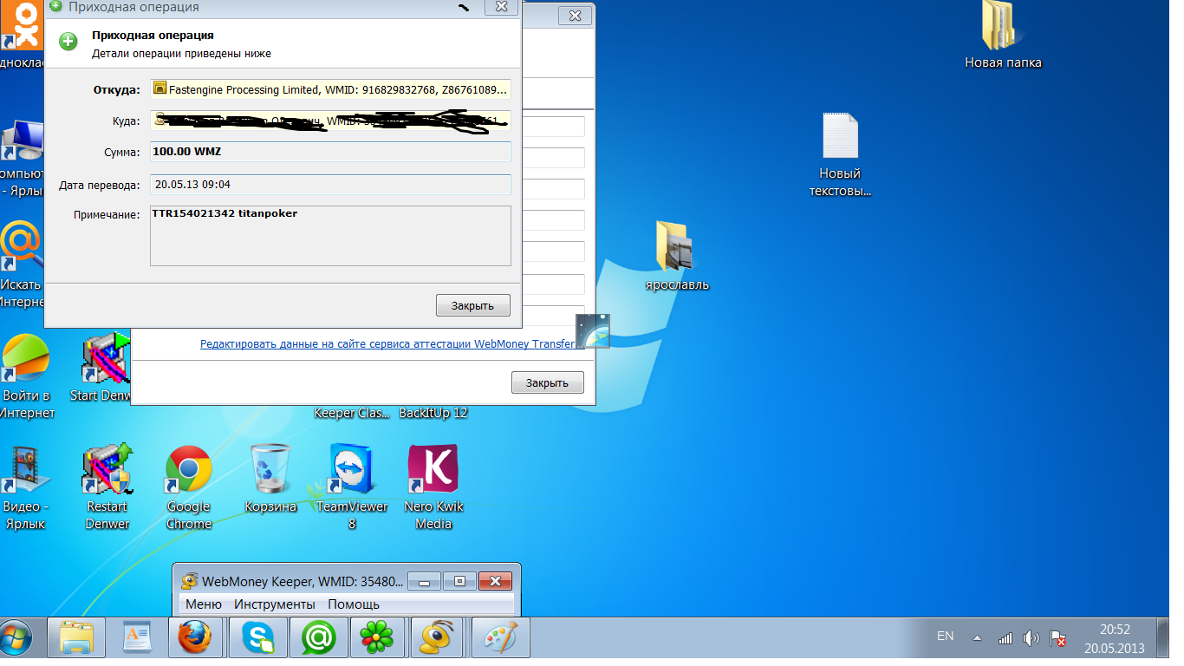
Task: Show hidden tray icons arrow
Action: tap(977, 637)
